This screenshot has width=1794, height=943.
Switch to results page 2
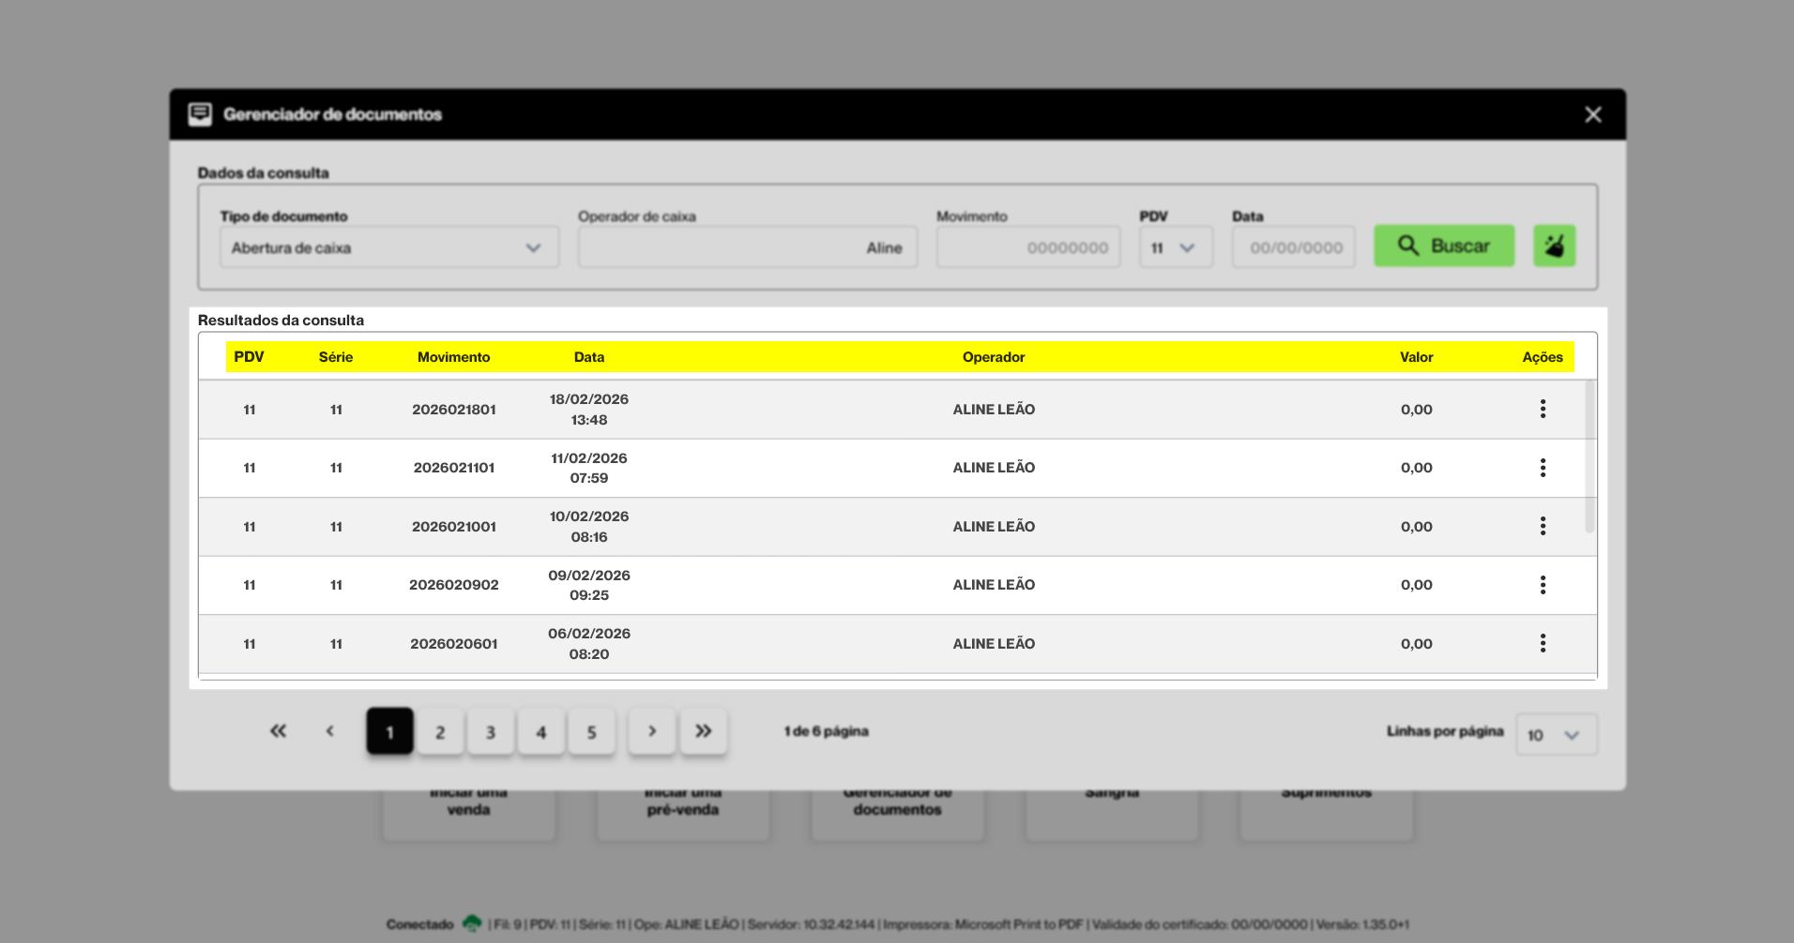click(x=440, y=732)
